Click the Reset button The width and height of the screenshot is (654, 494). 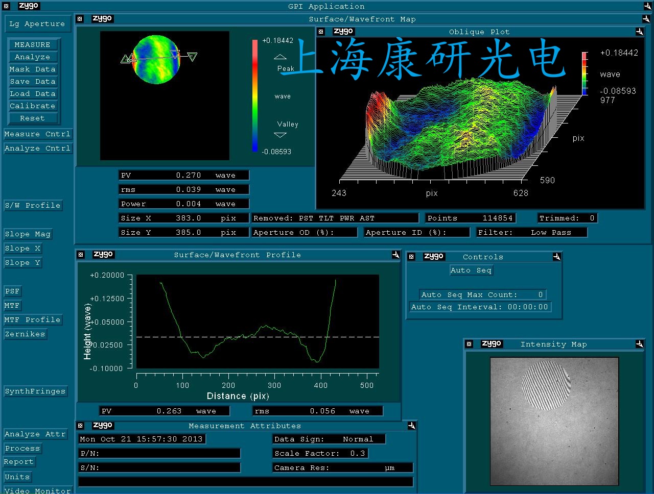pos(33,118)
